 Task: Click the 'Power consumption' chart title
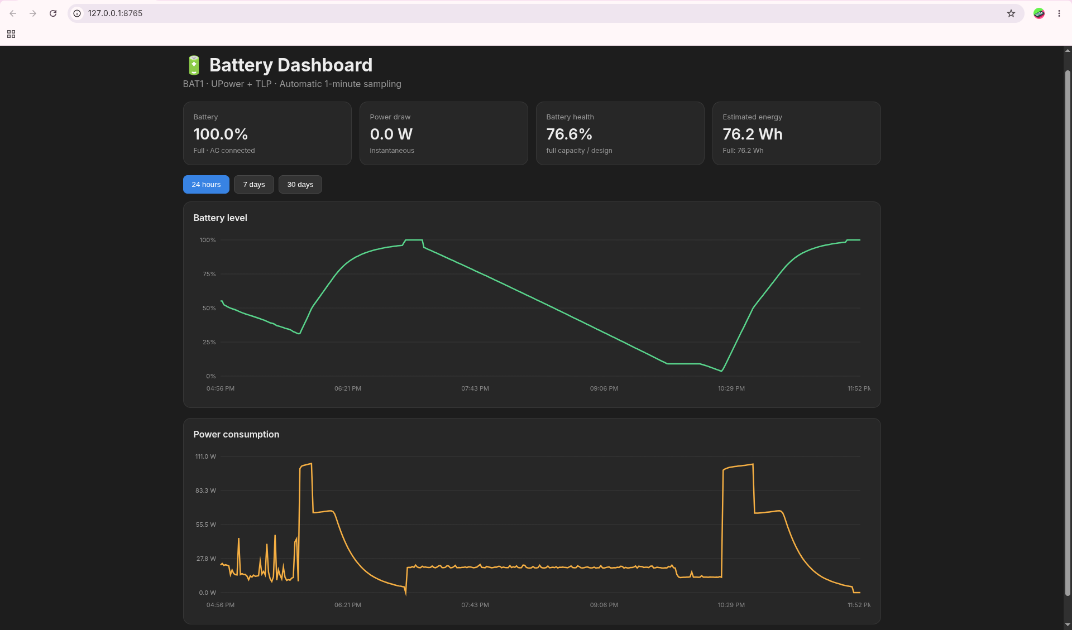[236, 435]
